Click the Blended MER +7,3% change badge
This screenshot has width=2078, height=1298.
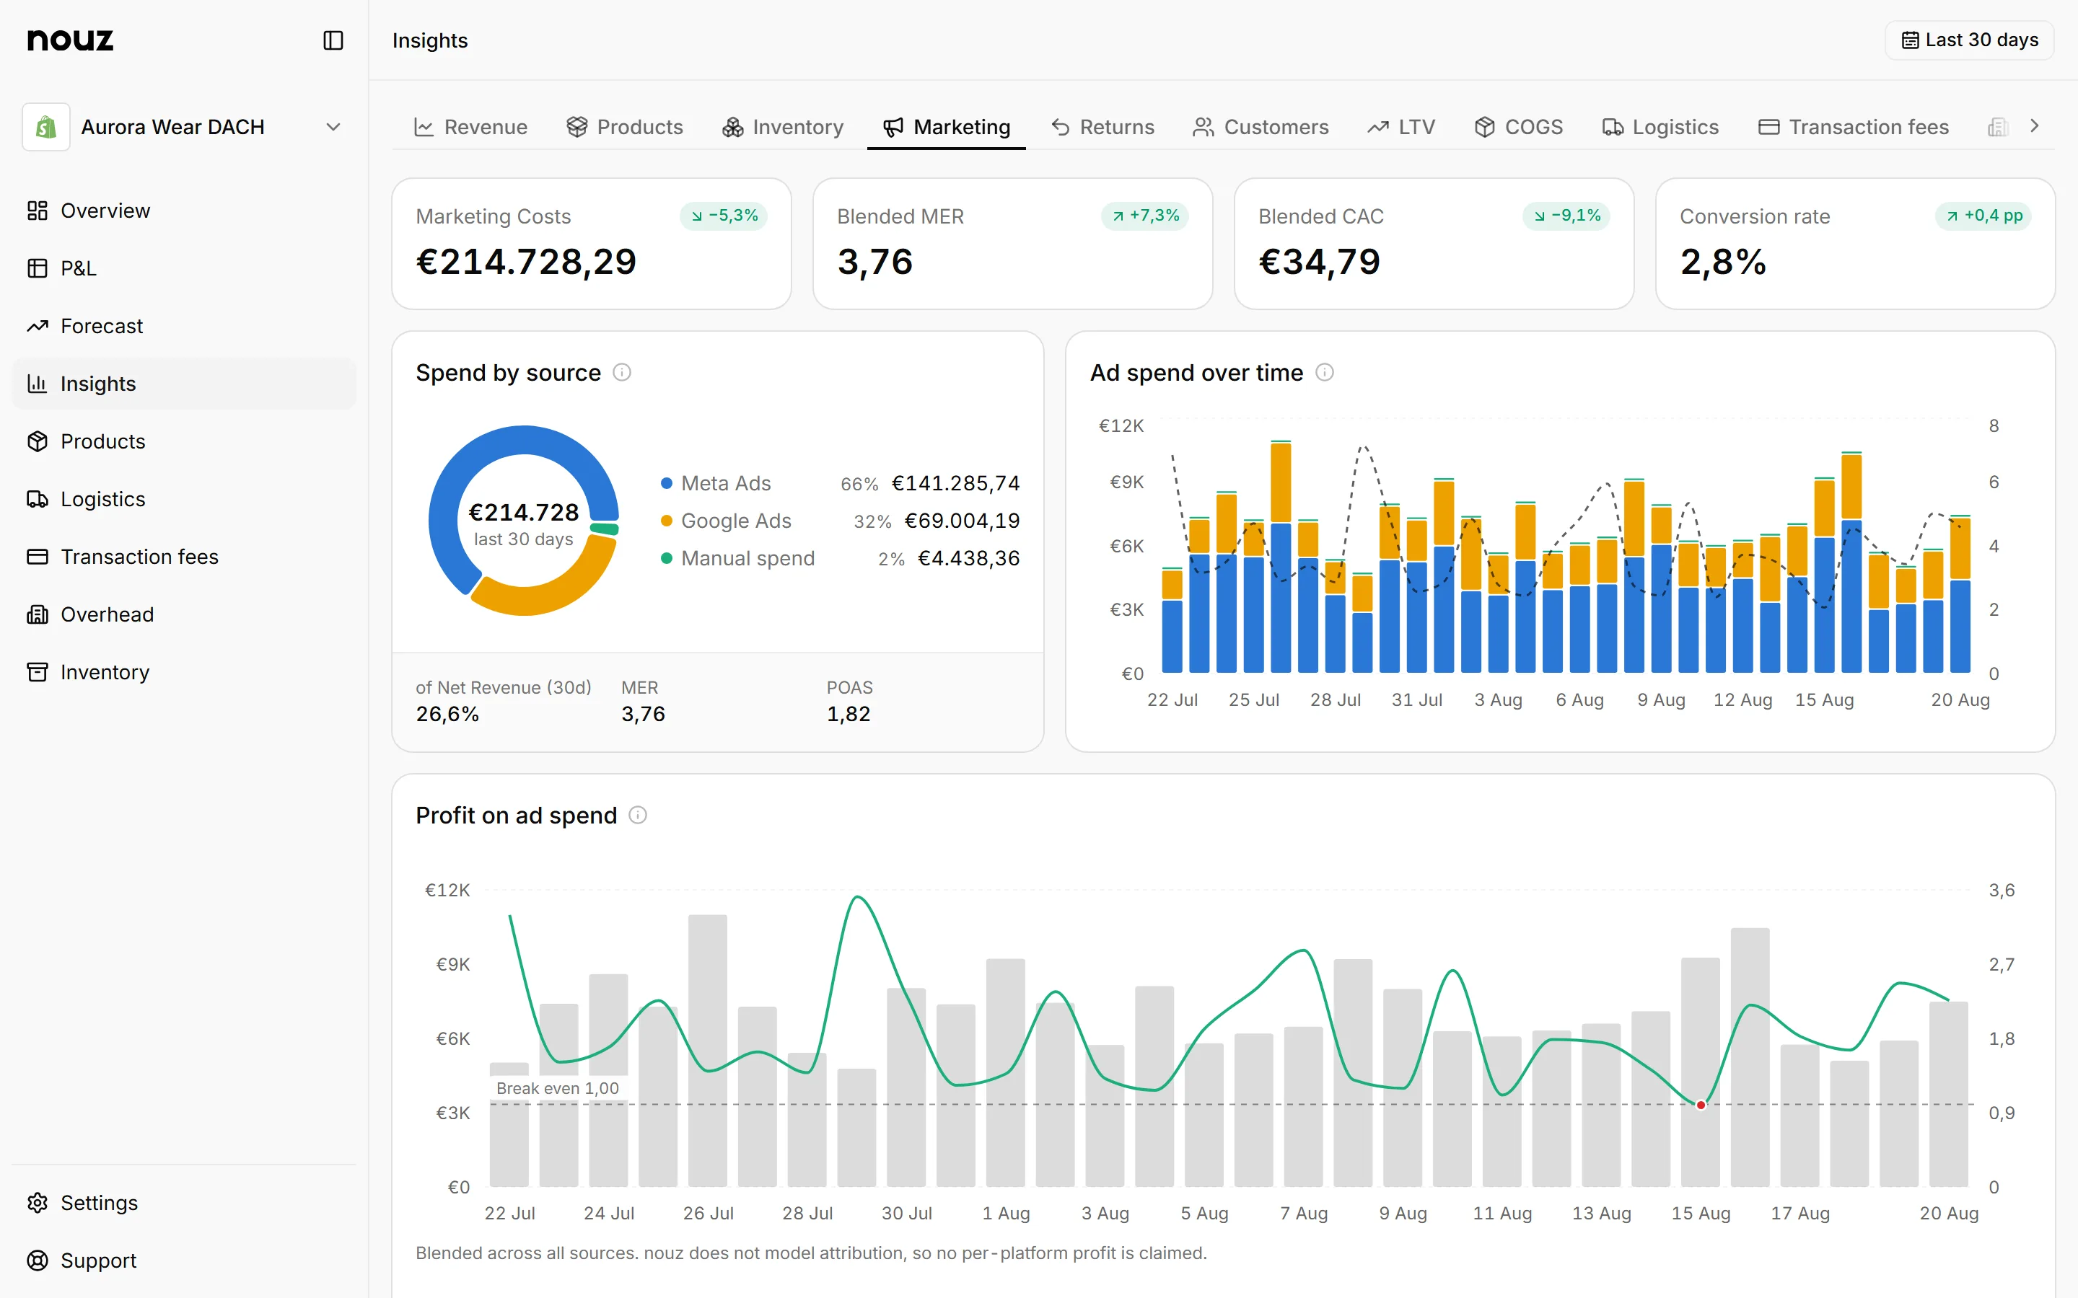[1144, 216]
